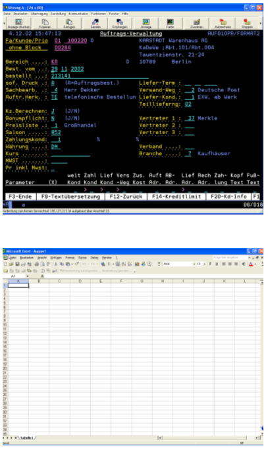Click the Anzeige monitor icon in terminal toolbar

point(146,23)
